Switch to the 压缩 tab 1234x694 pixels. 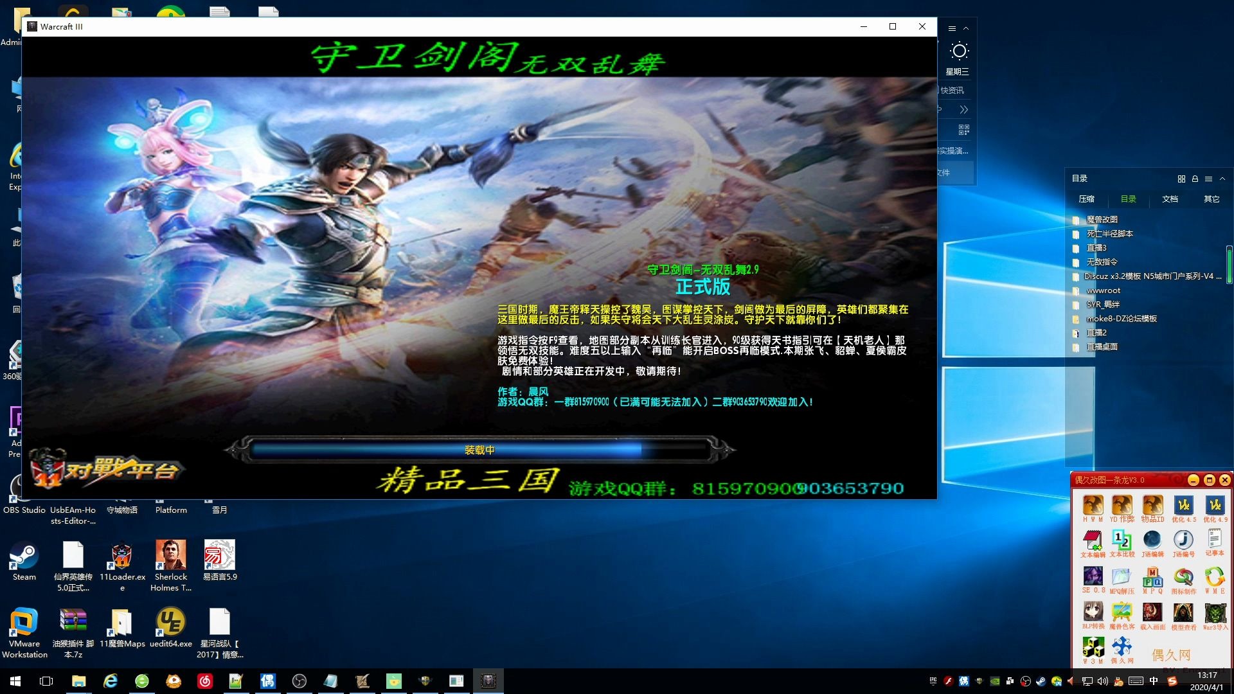pos(1086,199)
